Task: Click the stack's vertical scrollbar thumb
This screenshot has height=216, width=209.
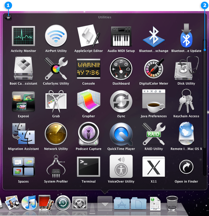Action: 205,94
